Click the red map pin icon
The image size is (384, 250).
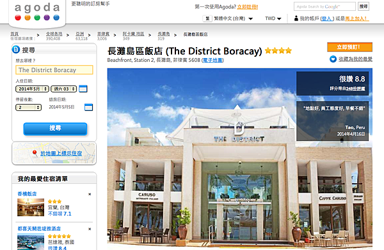pyautogui.click(x=35, y=153)
